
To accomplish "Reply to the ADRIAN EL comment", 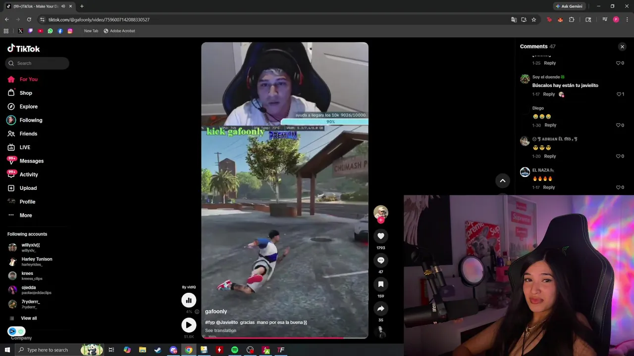I will pyautogui.click(x=550, y=156).
